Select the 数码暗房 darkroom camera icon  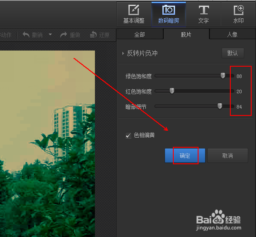[168, 10]
